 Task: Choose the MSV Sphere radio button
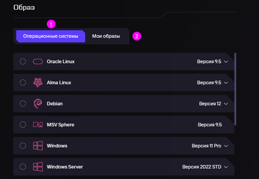click(x=23, y=125)
